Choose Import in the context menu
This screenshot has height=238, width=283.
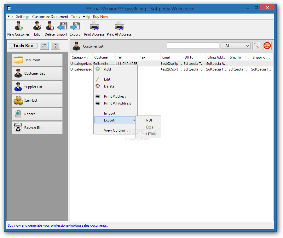[x=116, y=113]
